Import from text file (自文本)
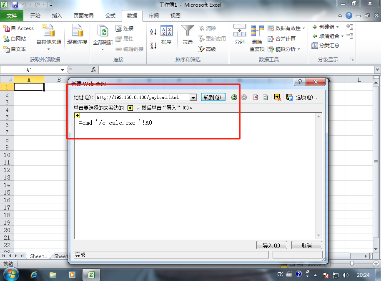Screen dimensions: 381x281 pos(14,49)
